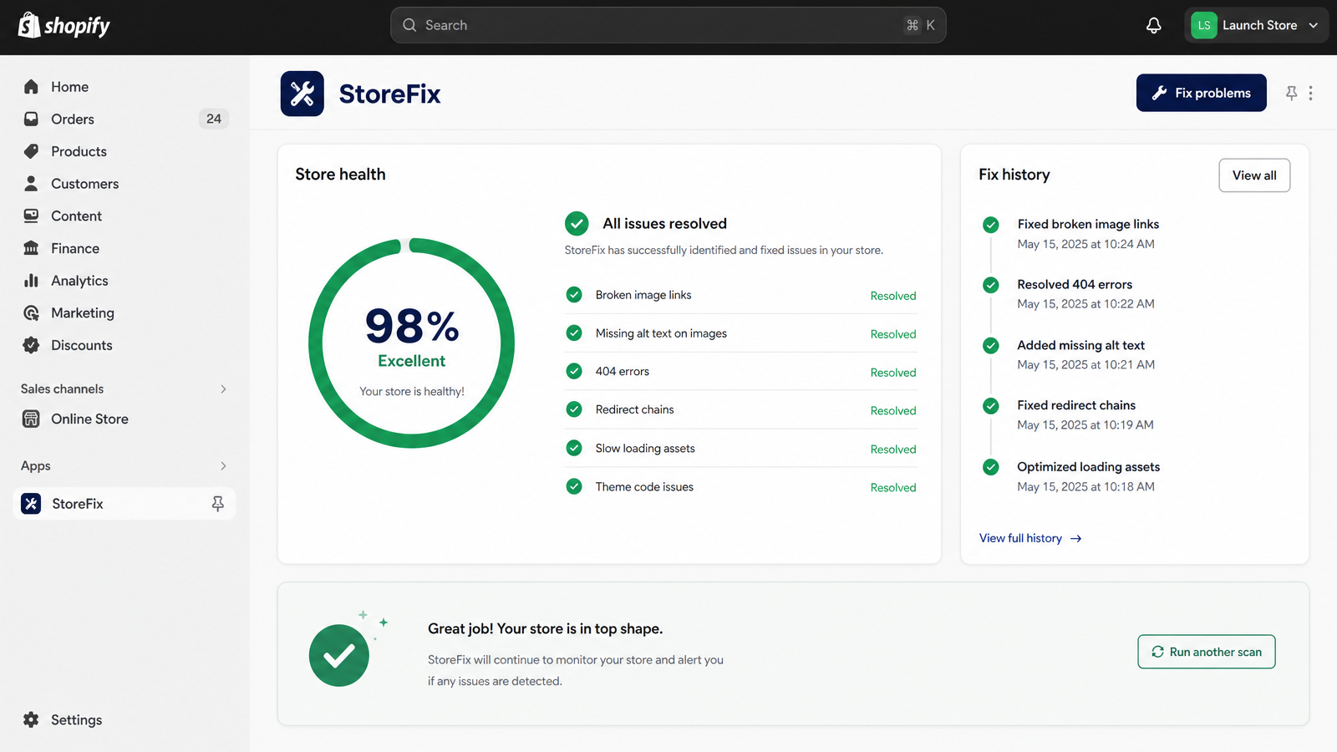Image resolution: width=1337 pixels, height=752 pixels.
Task: Click the Store health heading
Action: point(340,175)
